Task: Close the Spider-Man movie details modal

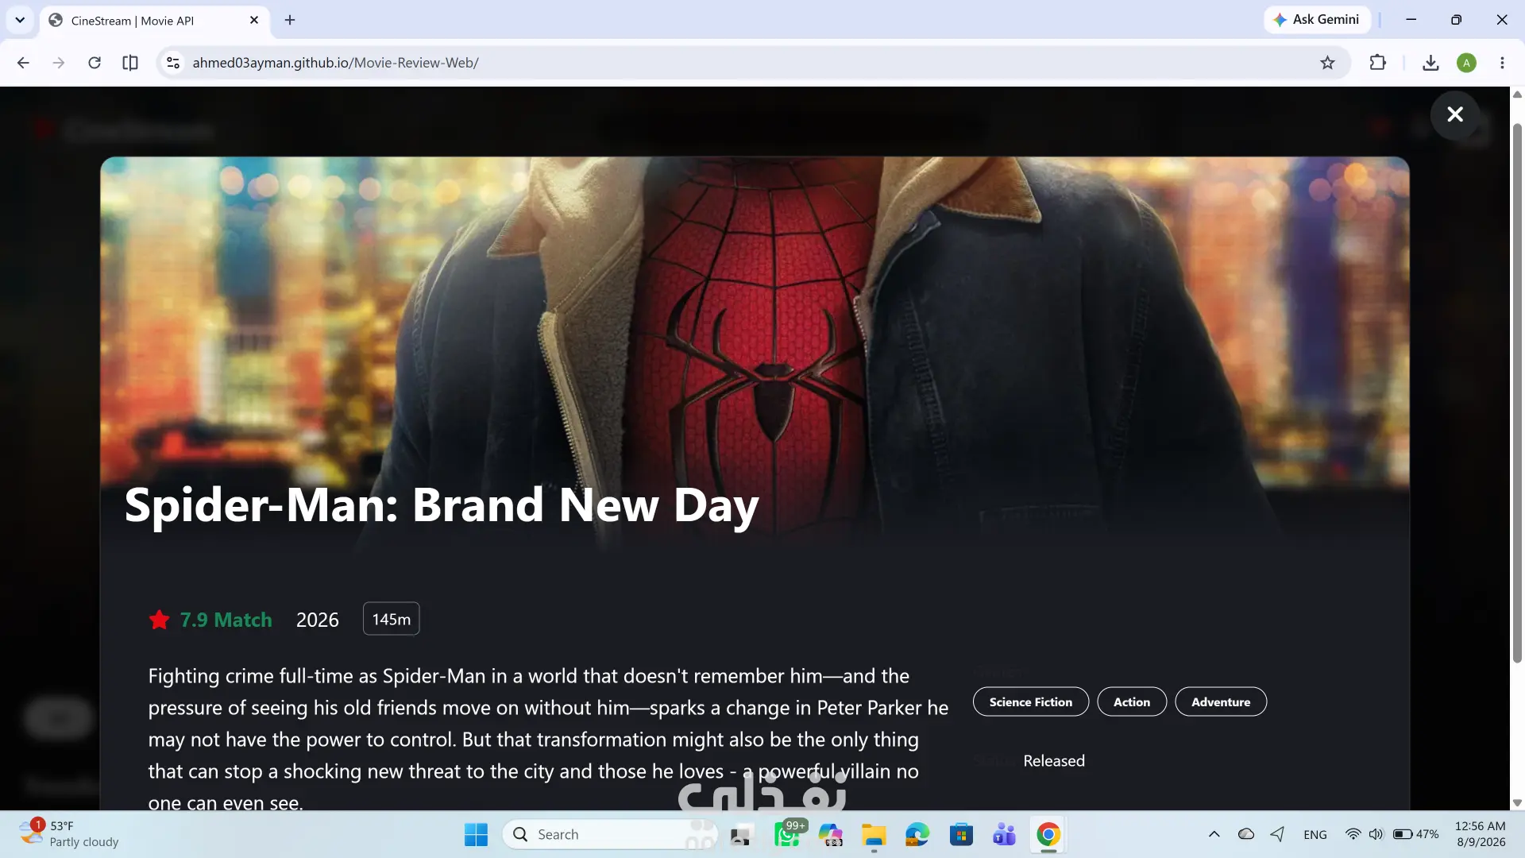Action: pos(1455,114)
